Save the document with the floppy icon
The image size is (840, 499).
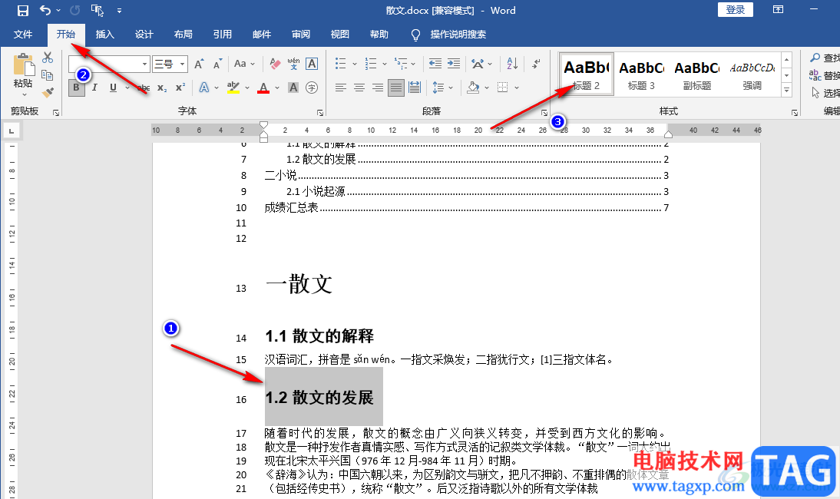point(22,10)
